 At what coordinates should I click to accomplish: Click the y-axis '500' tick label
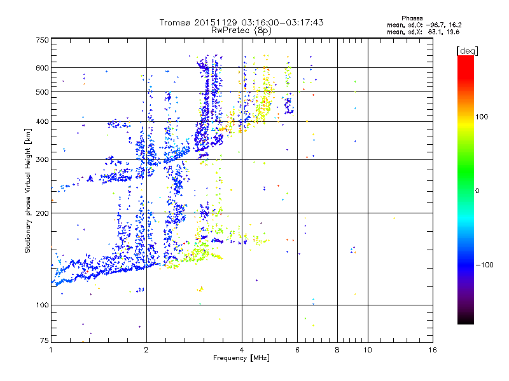(x=43, y=92)
